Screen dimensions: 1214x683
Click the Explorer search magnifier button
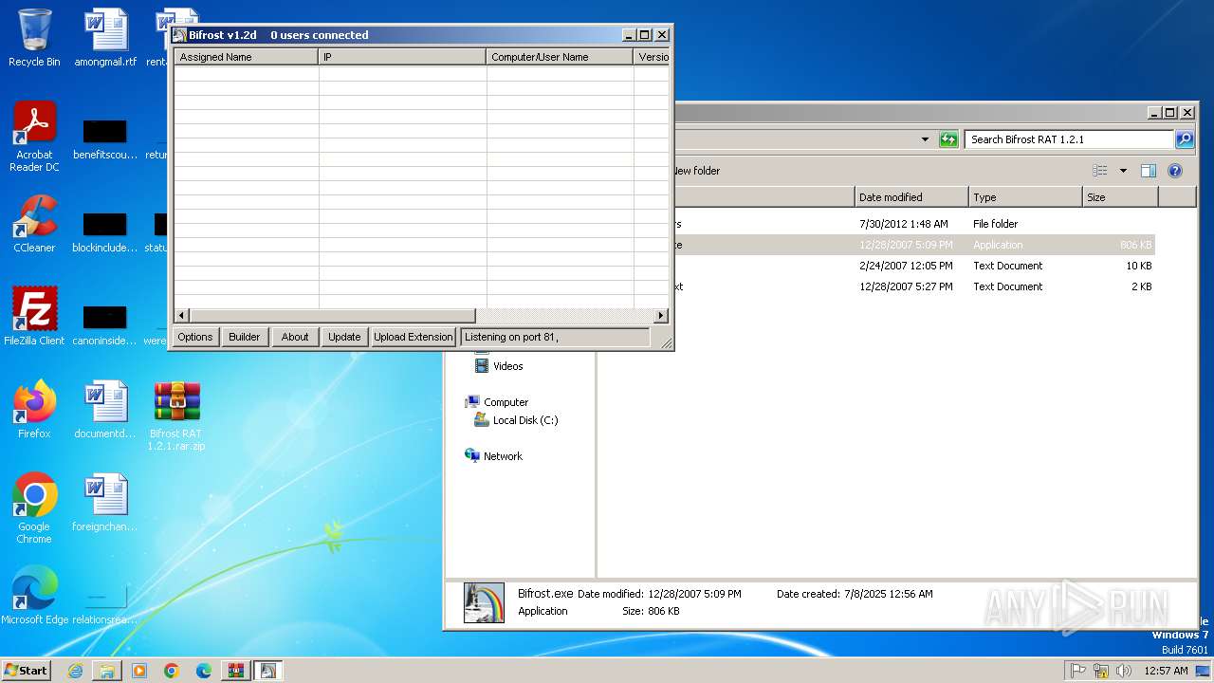(x=1185, y=139)
